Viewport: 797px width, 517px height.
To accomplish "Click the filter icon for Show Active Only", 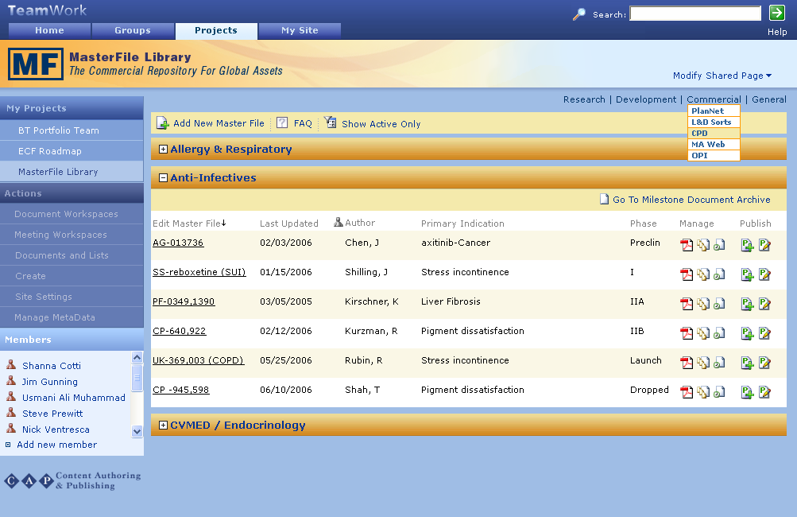I will tap(331, 122).
